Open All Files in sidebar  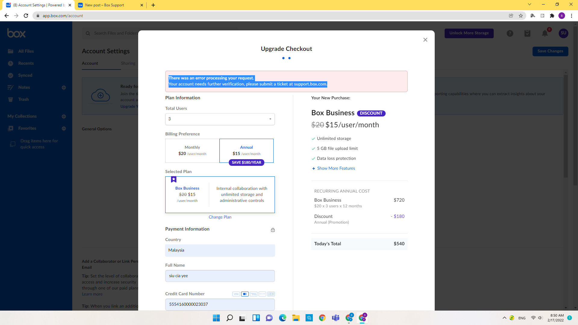click(26, 51)
